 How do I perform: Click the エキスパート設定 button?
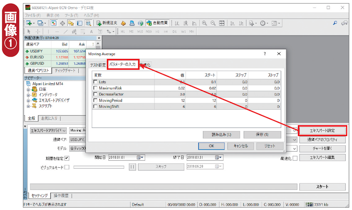click(x=322, y=130)
